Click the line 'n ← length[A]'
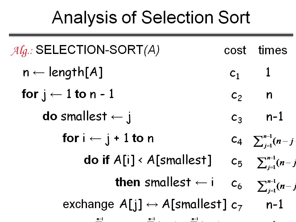The image size is (296, 222). click(63, 72)
